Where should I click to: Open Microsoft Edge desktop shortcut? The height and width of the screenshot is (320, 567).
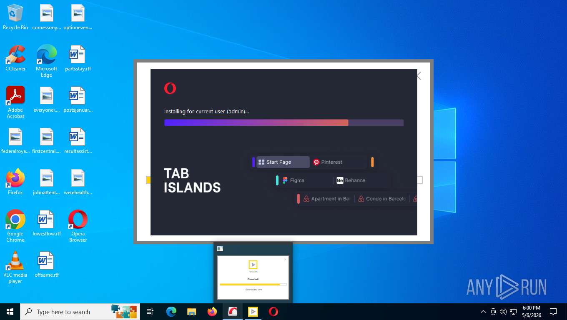[x=46, y=61]
